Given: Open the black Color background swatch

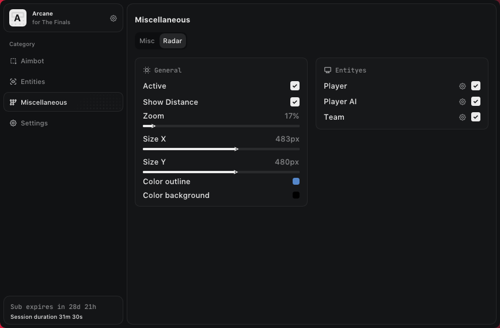Looking at the screenshot, I should pos(296,195).
